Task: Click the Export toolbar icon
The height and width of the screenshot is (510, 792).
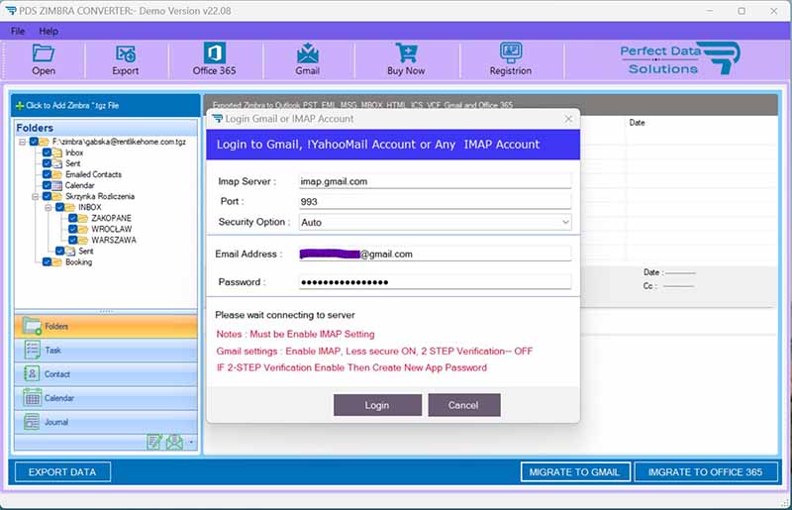Action: click(x=126, y=53)
